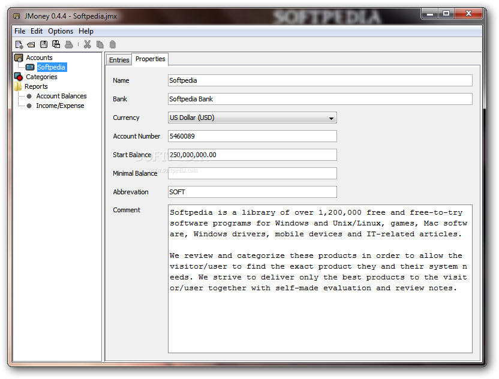
Task: Open the Account Balances report
Action: (x=61, y=96)
